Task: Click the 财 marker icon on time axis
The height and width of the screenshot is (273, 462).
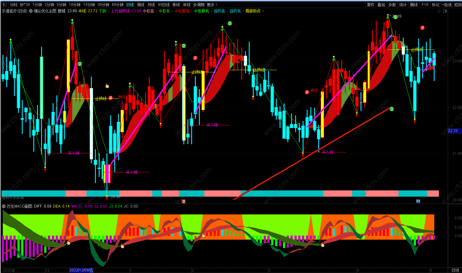Action: (x=418, y=201)
